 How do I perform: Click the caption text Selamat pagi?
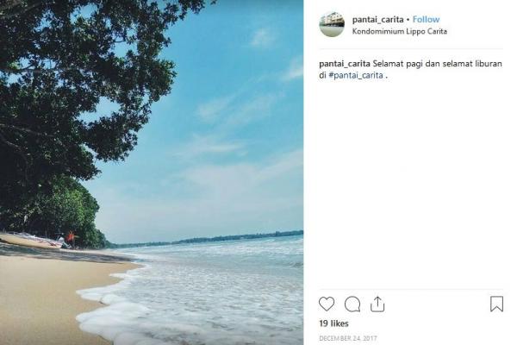(397, 64)
